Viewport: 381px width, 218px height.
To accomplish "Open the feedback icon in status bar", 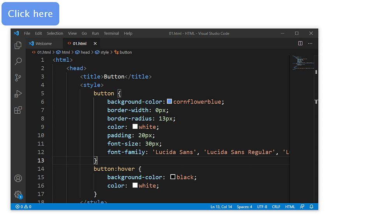I will click(x=302, y=207).
